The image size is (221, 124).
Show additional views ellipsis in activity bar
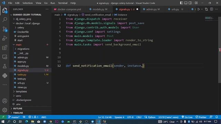coord(4,85)
